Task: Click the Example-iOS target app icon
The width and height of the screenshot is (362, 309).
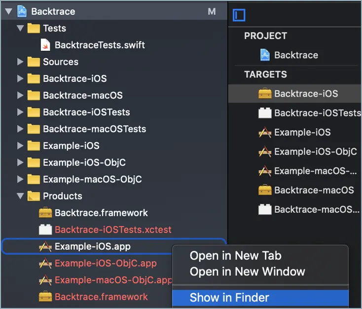Action: (x=265, y=132)
